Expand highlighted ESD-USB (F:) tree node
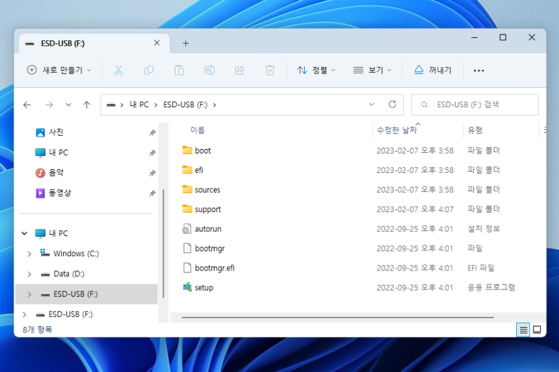 click(x=29, y=294)
